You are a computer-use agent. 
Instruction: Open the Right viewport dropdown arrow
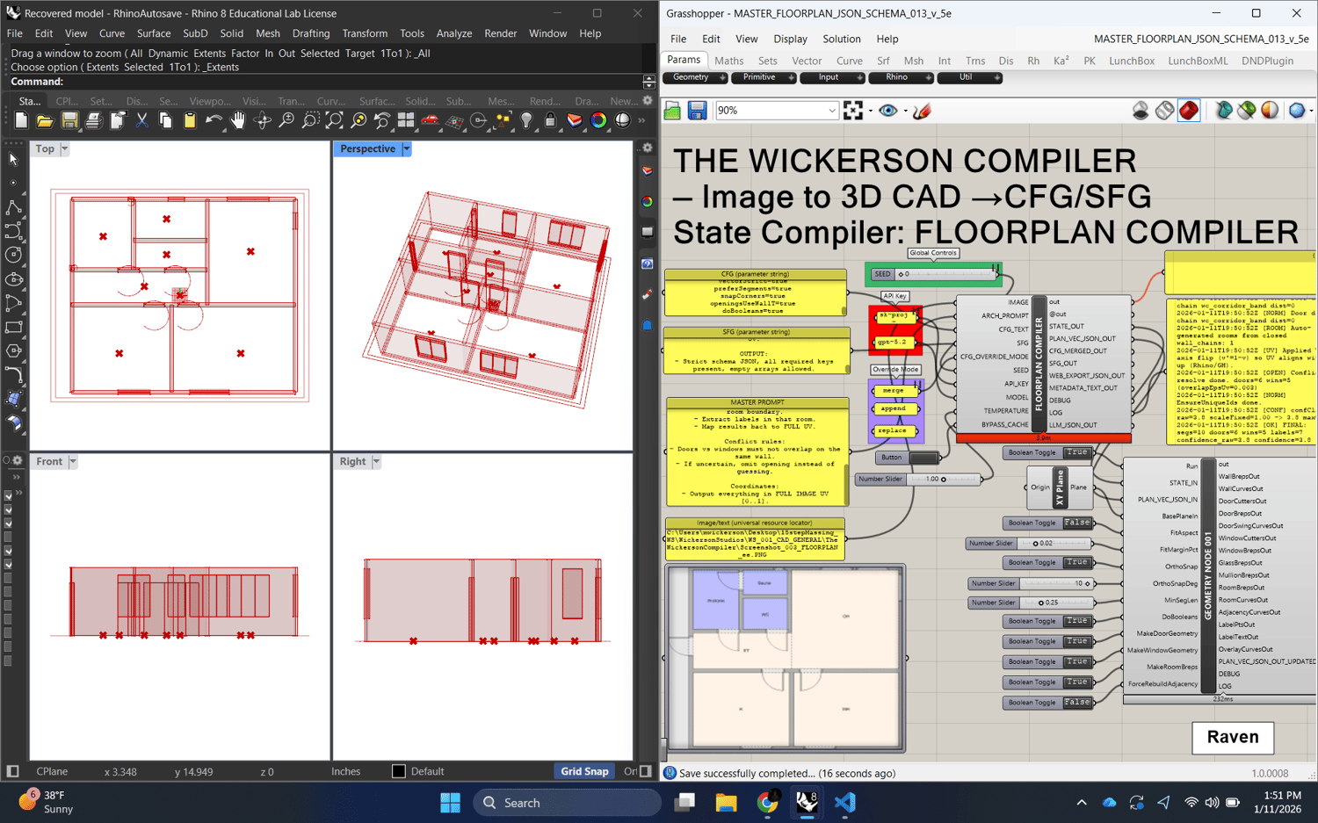pos(376,462)
